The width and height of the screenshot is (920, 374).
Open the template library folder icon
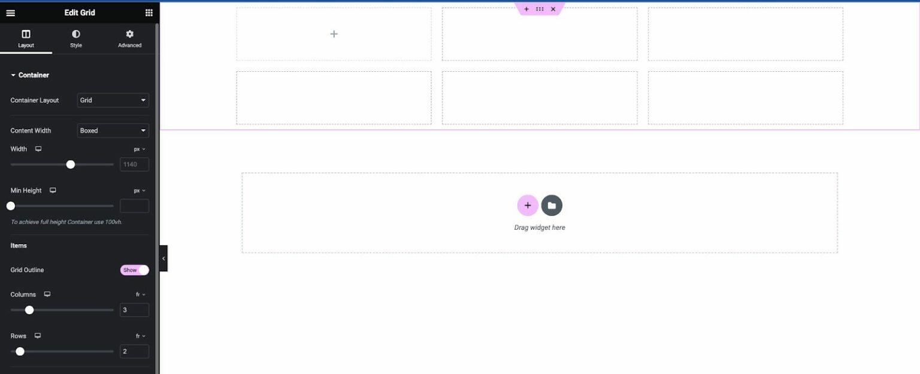[551, 205]
